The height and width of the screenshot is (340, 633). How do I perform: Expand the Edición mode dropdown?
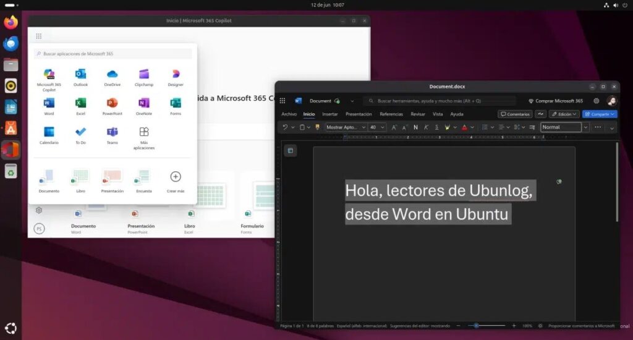(x=564, y=114)
